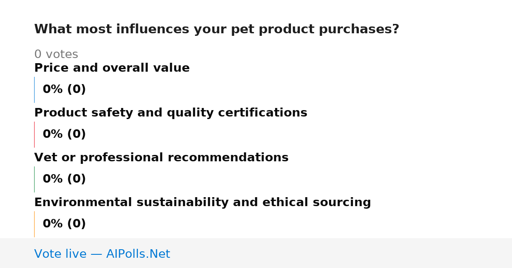This screenshot has height=268, width=512.
Task: Select the 'Price and overall value' option
Action: point(112,68)
